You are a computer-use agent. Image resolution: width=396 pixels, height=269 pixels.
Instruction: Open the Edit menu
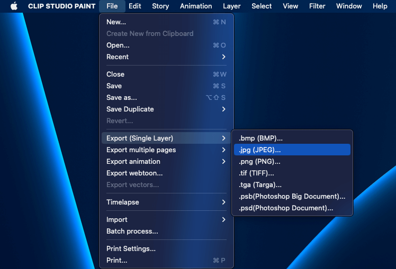(135, 6)
